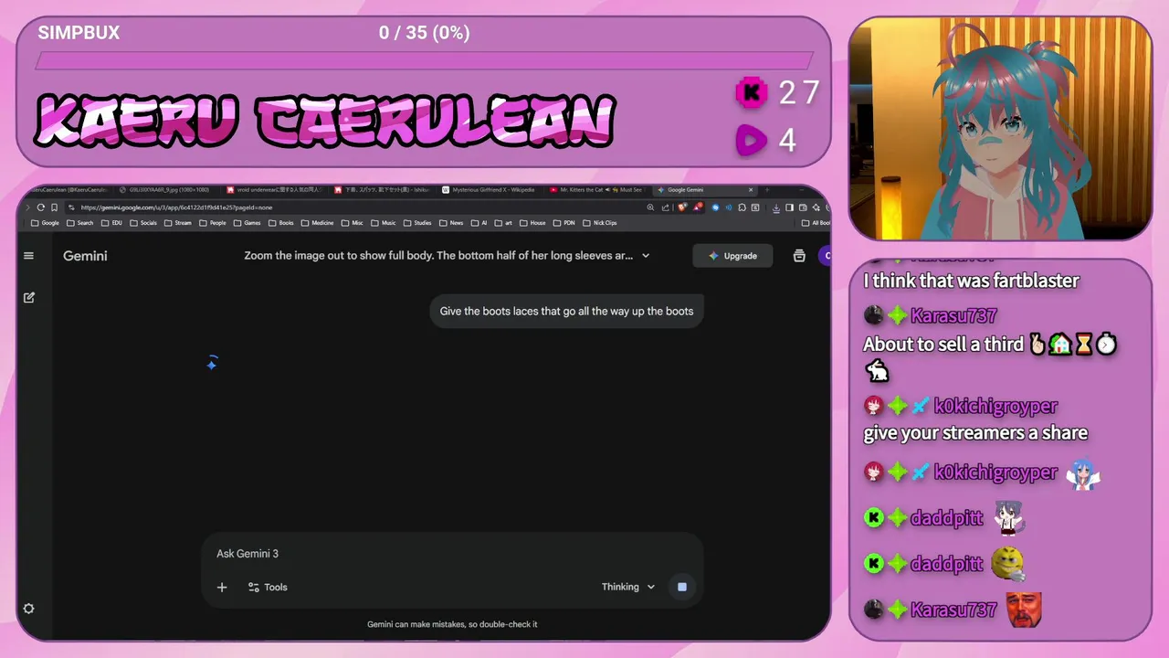1169x658 pixels.
Task: Click k0kichigroyper above 'give your streamers'
Action: [x=995, y=407]
